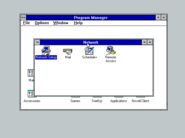Select the Mail icon in Network window

68,52
